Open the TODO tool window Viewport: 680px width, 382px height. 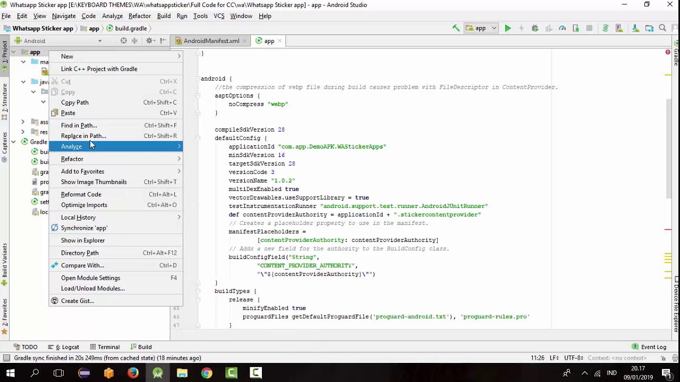[25, 347]
